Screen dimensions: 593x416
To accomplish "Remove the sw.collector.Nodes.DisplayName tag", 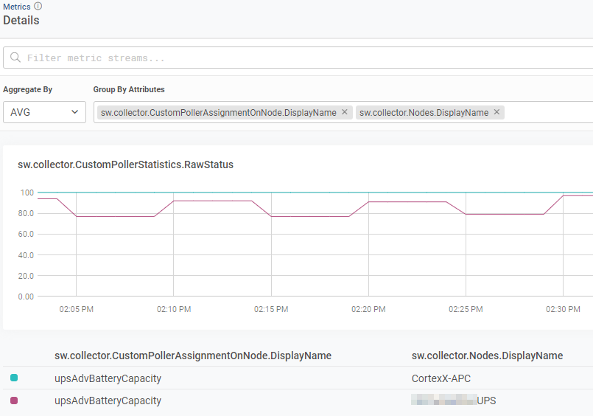I will (496, 113).
